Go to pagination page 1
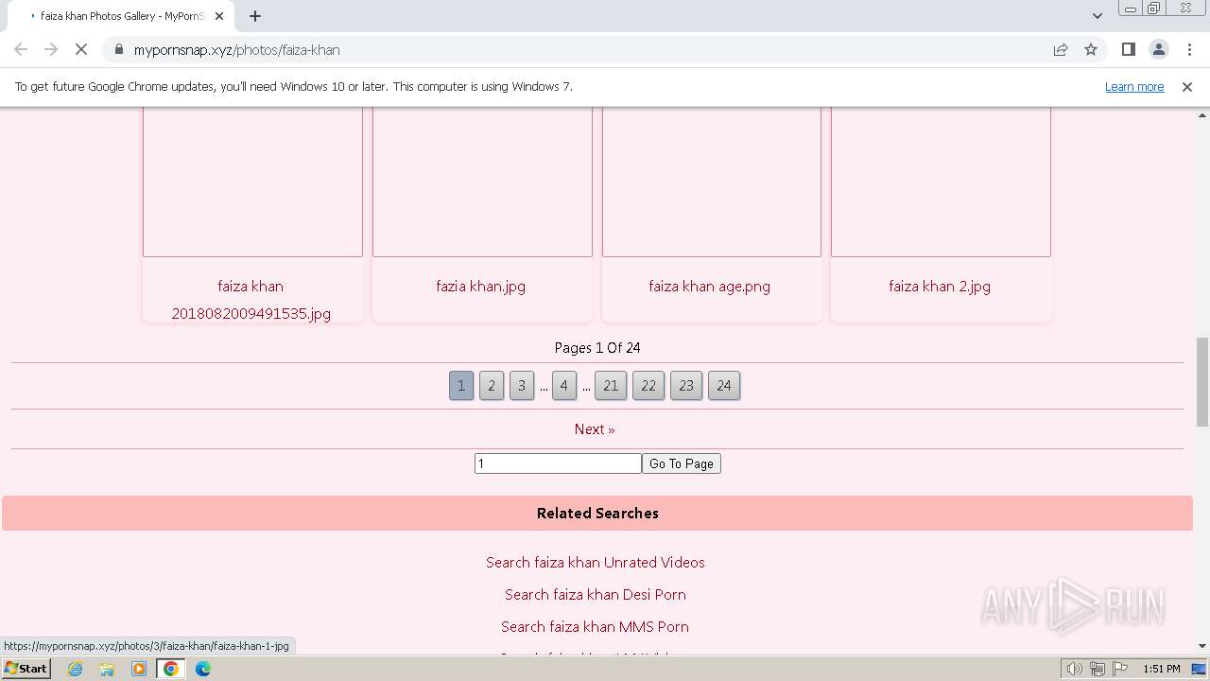Image resolution: width=1210 pixels, height=681 pixels. pos(461,386)
